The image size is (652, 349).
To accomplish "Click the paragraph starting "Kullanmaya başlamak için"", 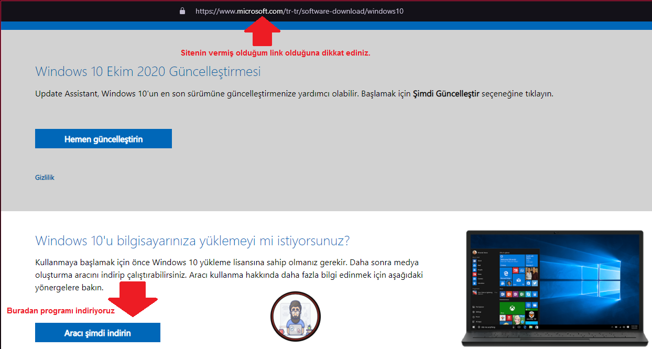I will pyautogui.click(x=229, y=275).
